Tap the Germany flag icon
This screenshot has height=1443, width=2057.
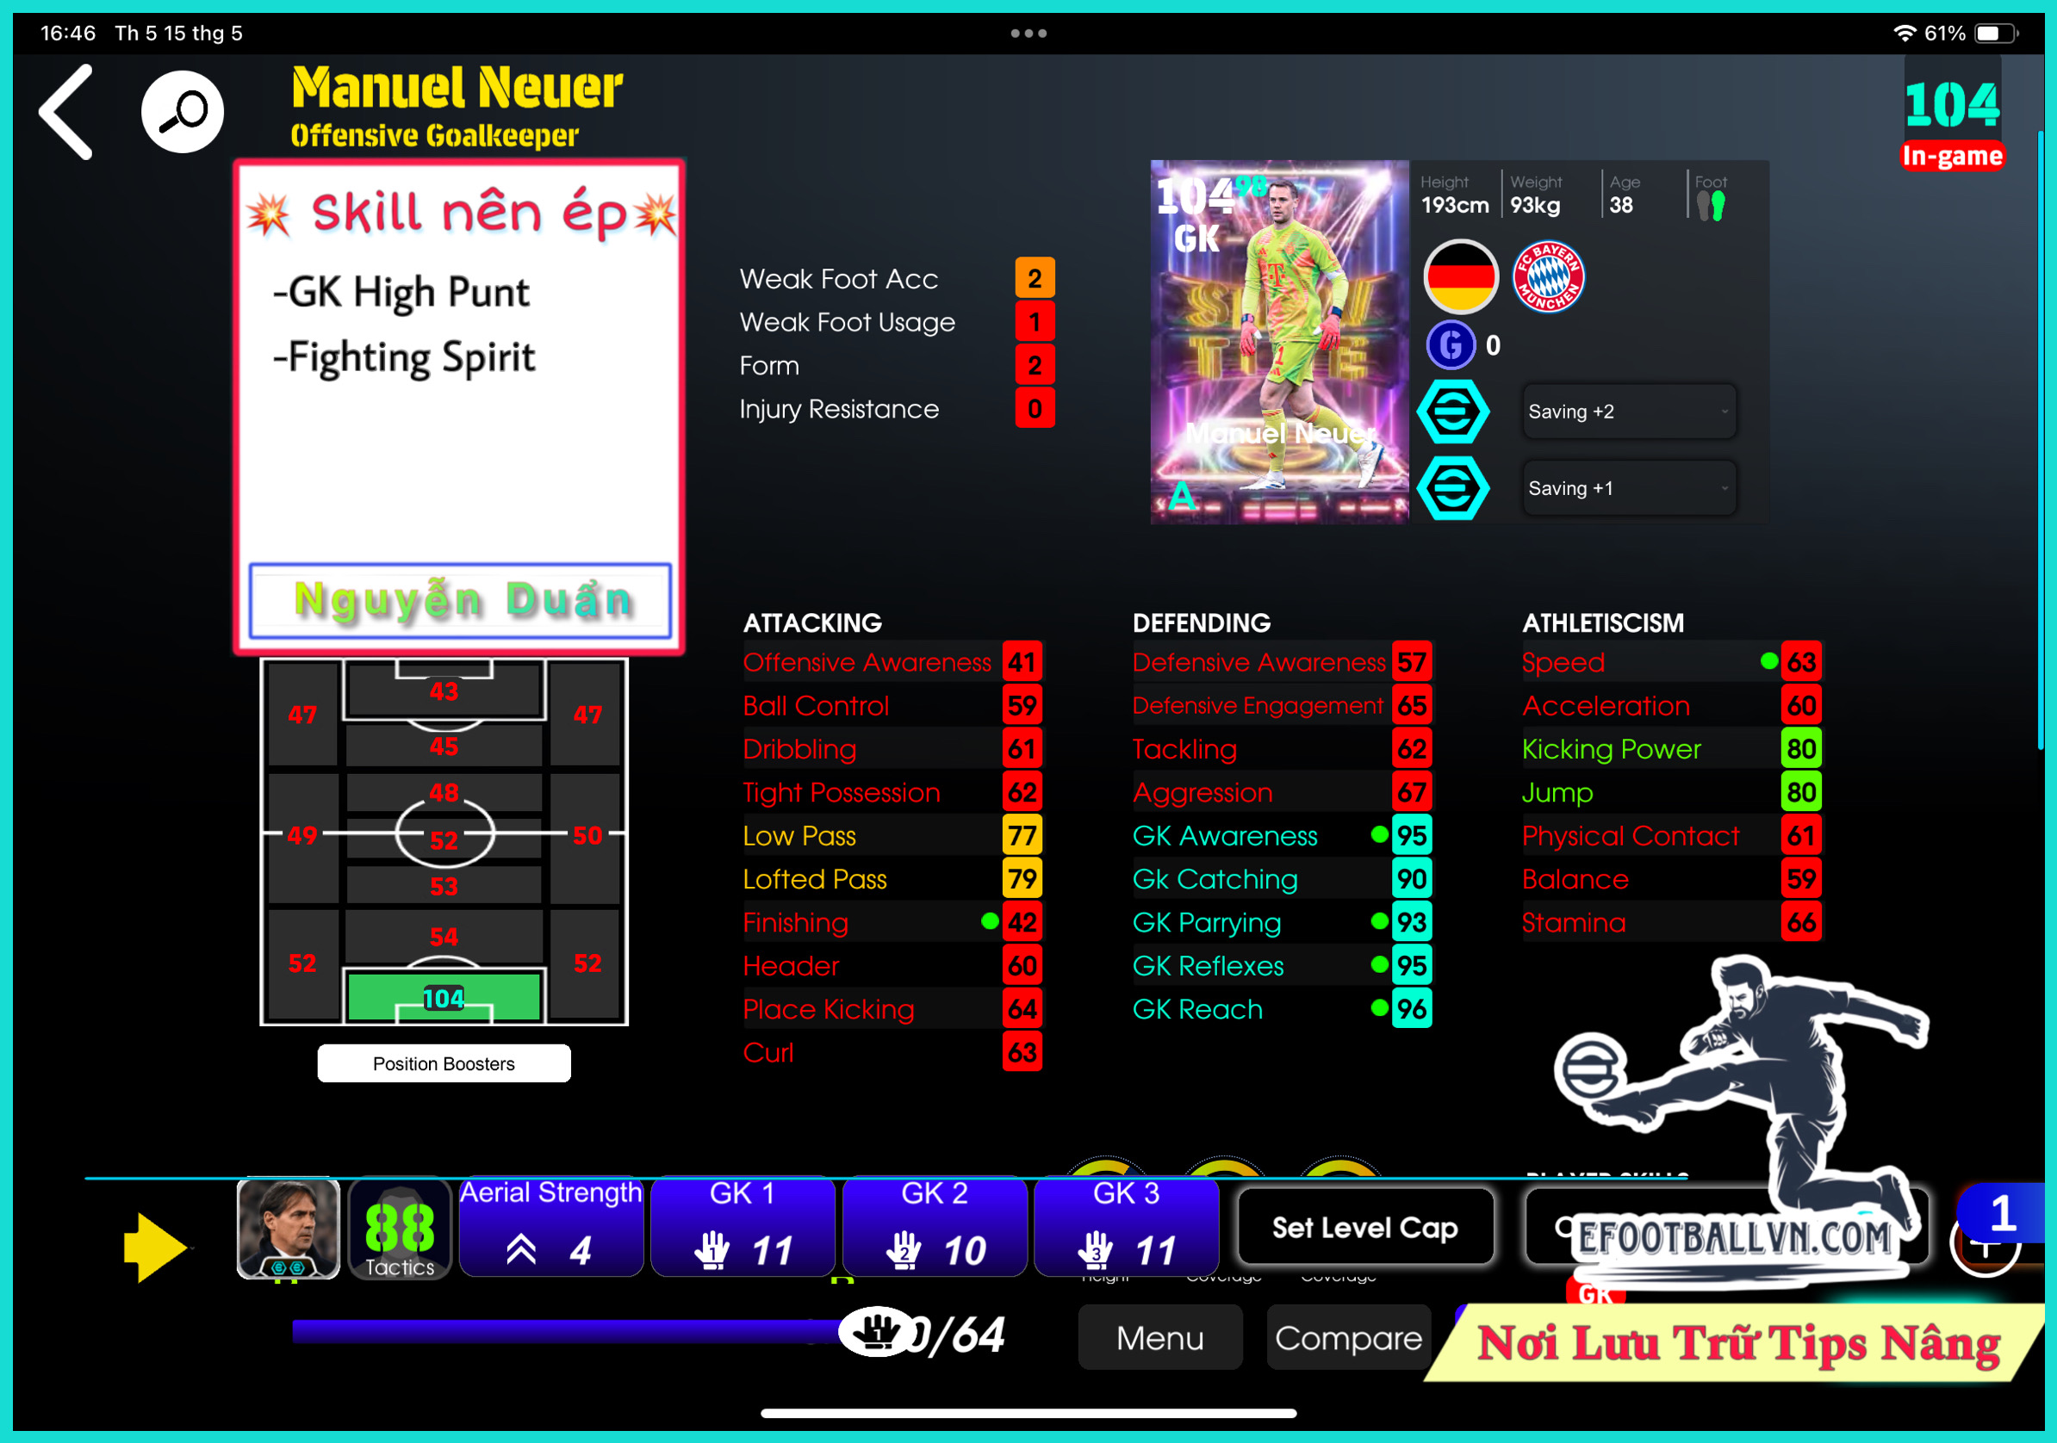click(1460, 276)
